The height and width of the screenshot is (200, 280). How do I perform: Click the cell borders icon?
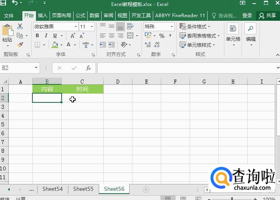click(37, 45)
